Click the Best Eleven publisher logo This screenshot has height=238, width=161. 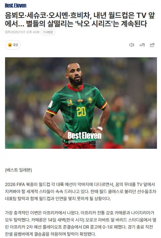pyautogui.click(x=15, y=6)
